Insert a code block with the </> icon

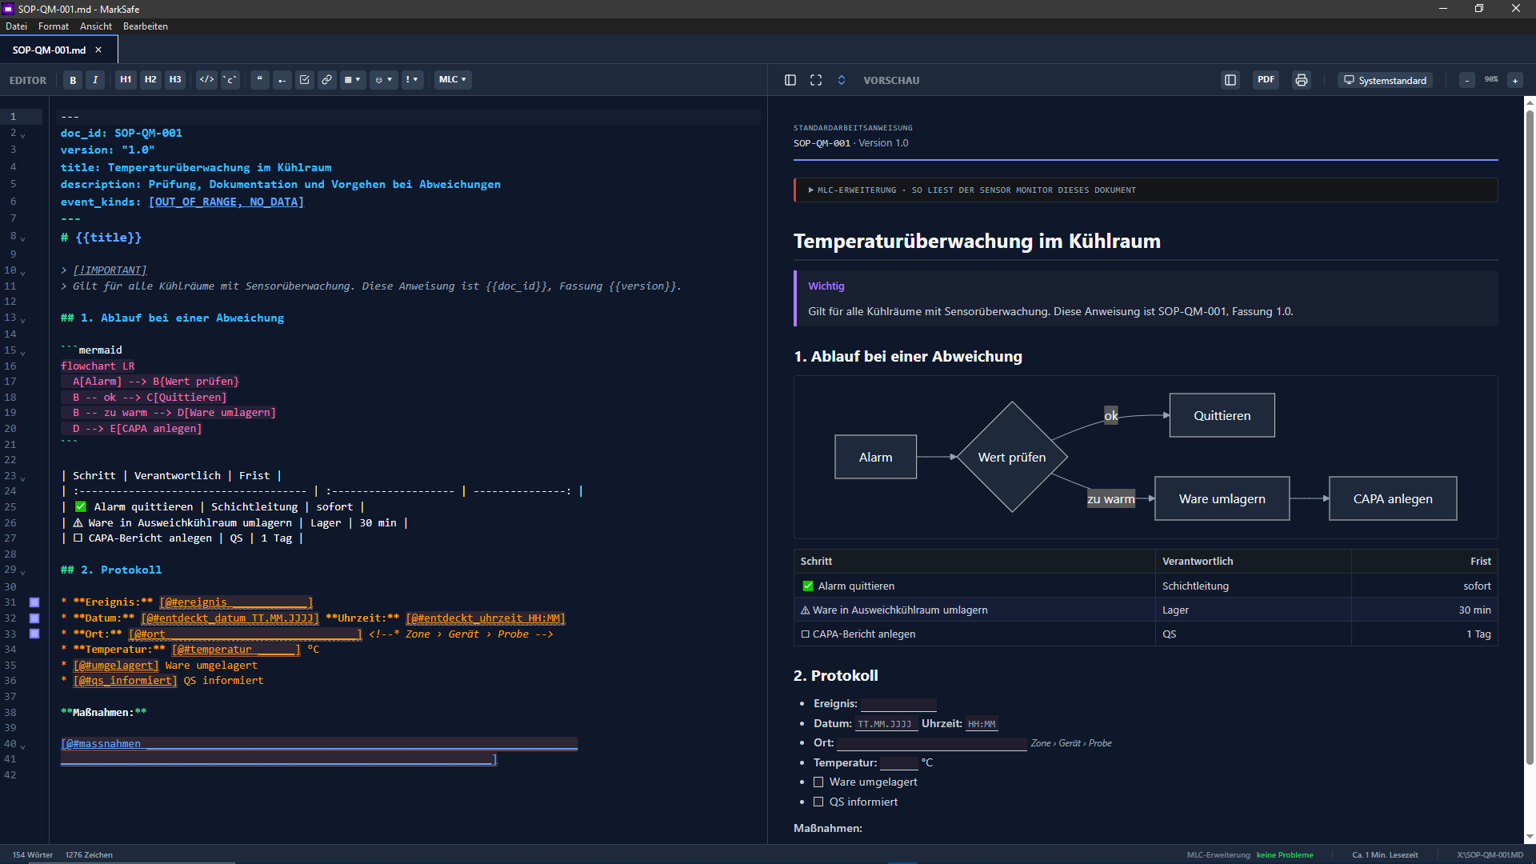click(x=206, y=80)
